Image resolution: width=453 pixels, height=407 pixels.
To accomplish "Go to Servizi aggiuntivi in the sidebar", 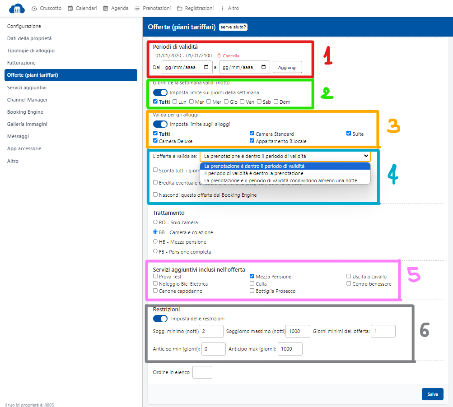I will click(27, 88).
